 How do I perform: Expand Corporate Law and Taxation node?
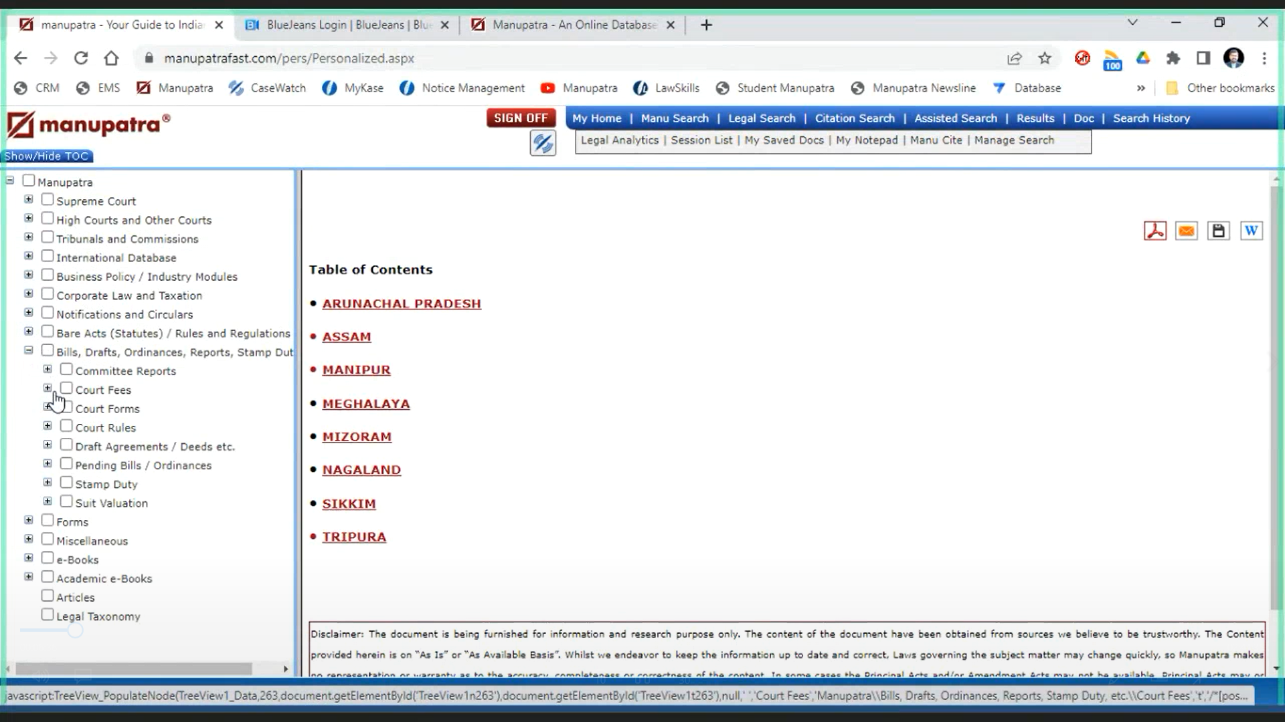pyautogui.click(x=28, y=293)
